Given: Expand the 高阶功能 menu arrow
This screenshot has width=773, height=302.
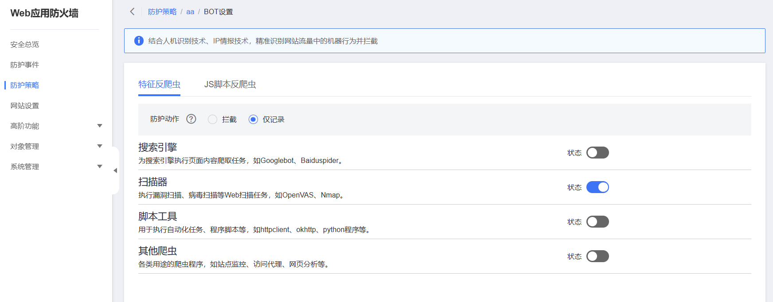Looking at the screenshot, I should pyautogui.click(x=100, y=126).
